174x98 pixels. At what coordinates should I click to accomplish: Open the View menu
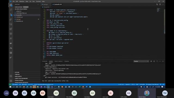27,1
